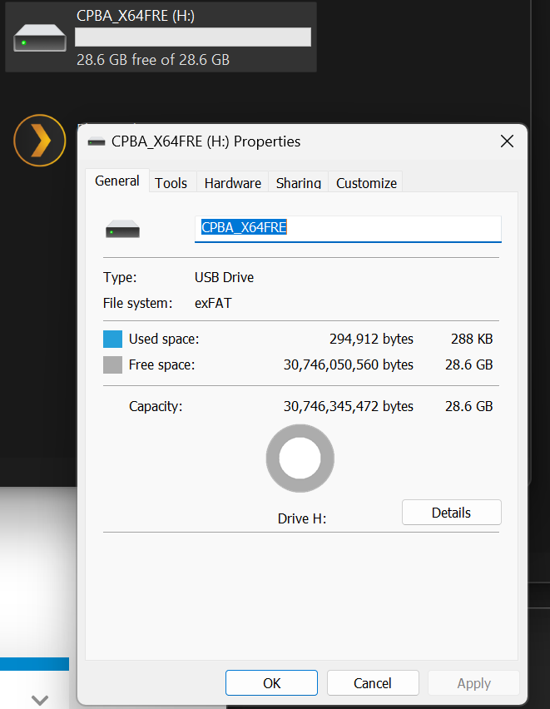Screen dimensions: 550x709
Task: Click the drive capacity bar for H:
Action: coord(193,37)
